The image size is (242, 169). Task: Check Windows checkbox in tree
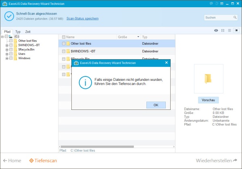click(11, 58)
